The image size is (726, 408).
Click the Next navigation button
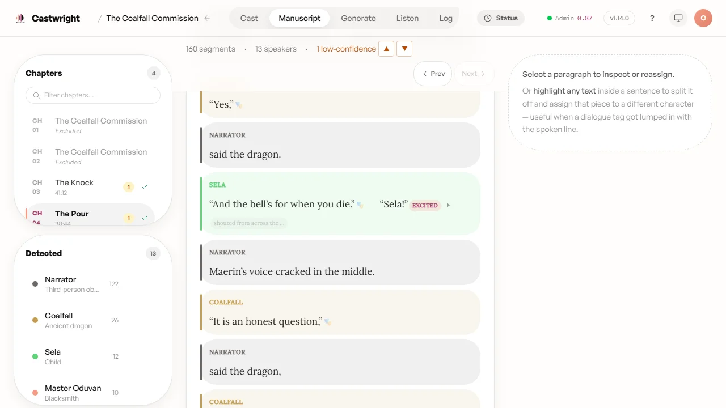tap(474, 74)
